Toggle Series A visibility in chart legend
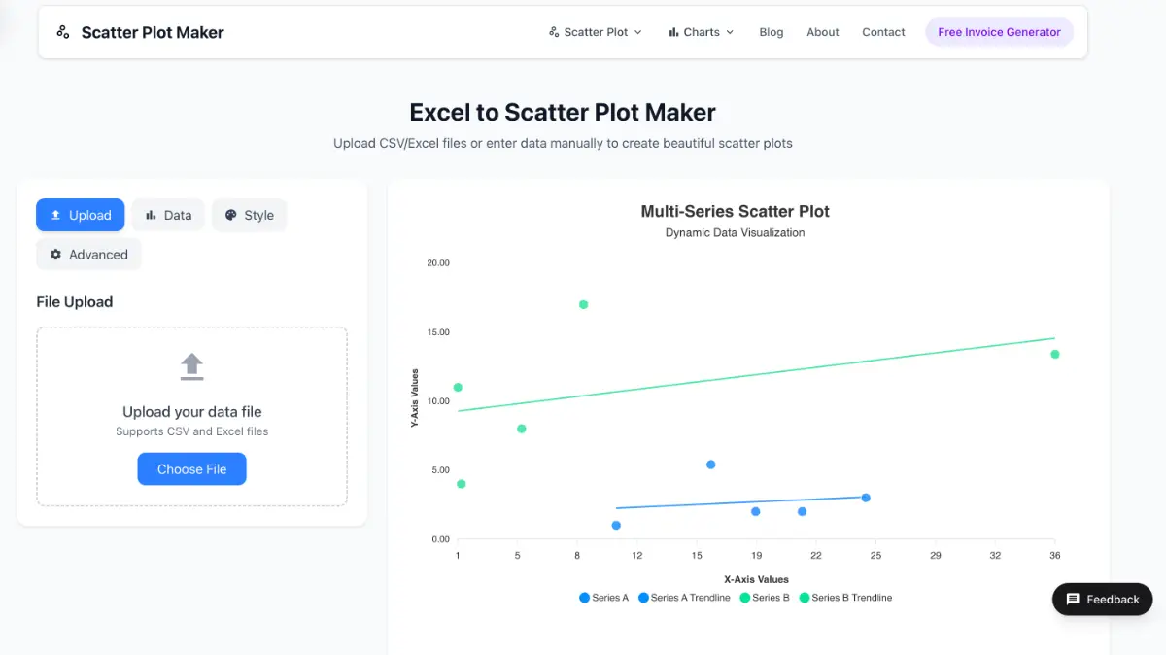Screen dimensions: 1166x655 tap(603, 598)
